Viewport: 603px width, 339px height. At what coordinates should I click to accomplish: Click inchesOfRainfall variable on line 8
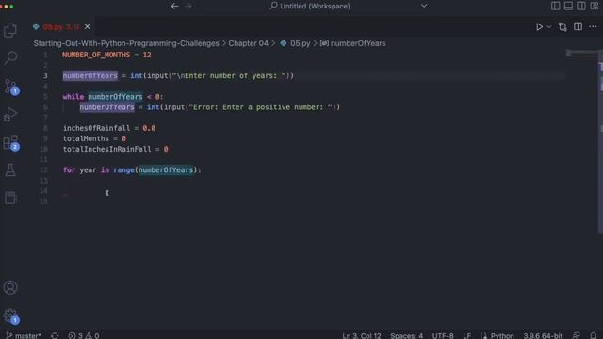click(x=96, y=128)
